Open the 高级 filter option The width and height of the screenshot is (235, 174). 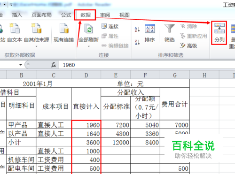coord(188,45)
